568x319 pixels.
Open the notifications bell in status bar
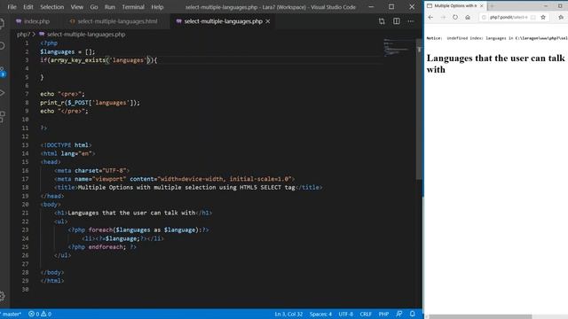click(x=412, y=314)
